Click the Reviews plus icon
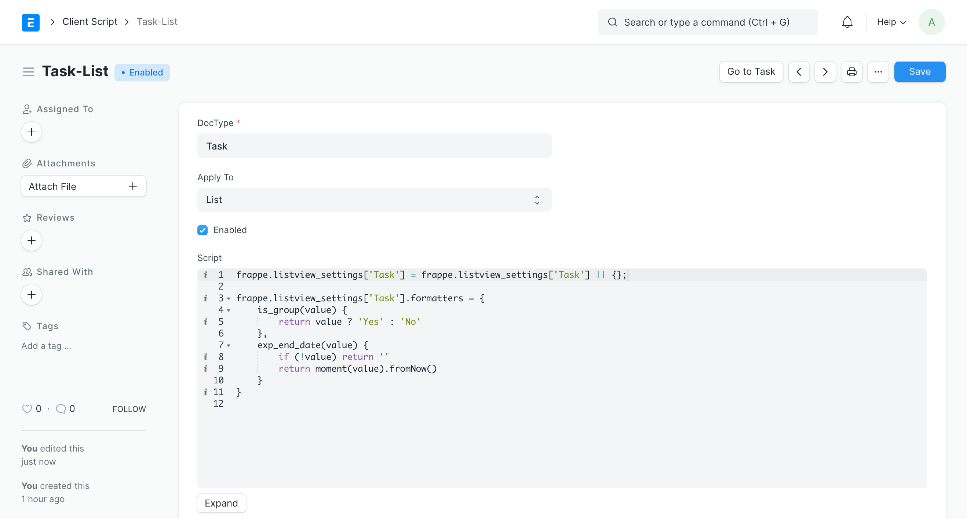This screenshot has height=519, width=967. coord(31,240)
